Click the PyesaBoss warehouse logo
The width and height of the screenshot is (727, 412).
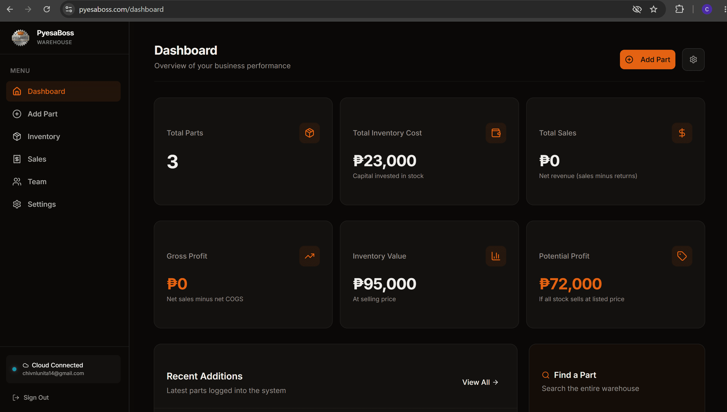tap(20, 37)
